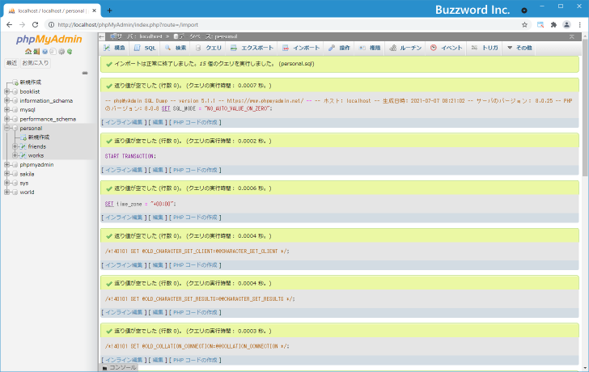This screenshot has width=589, height=372.
Task: Open the 検索 (Search) tab
Action: [x=176, y=48]
